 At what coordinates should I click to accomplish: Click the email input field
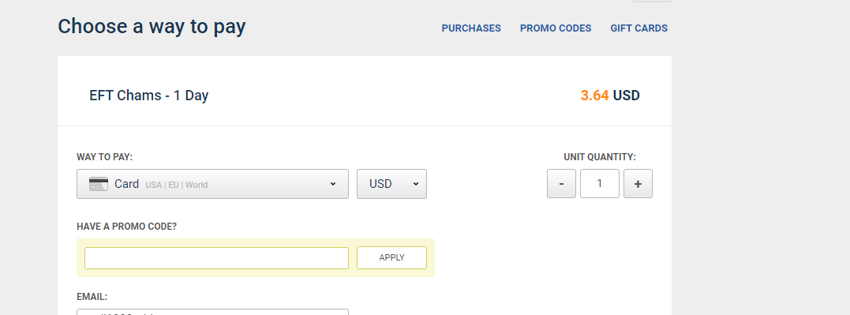[x=212, y=313]
